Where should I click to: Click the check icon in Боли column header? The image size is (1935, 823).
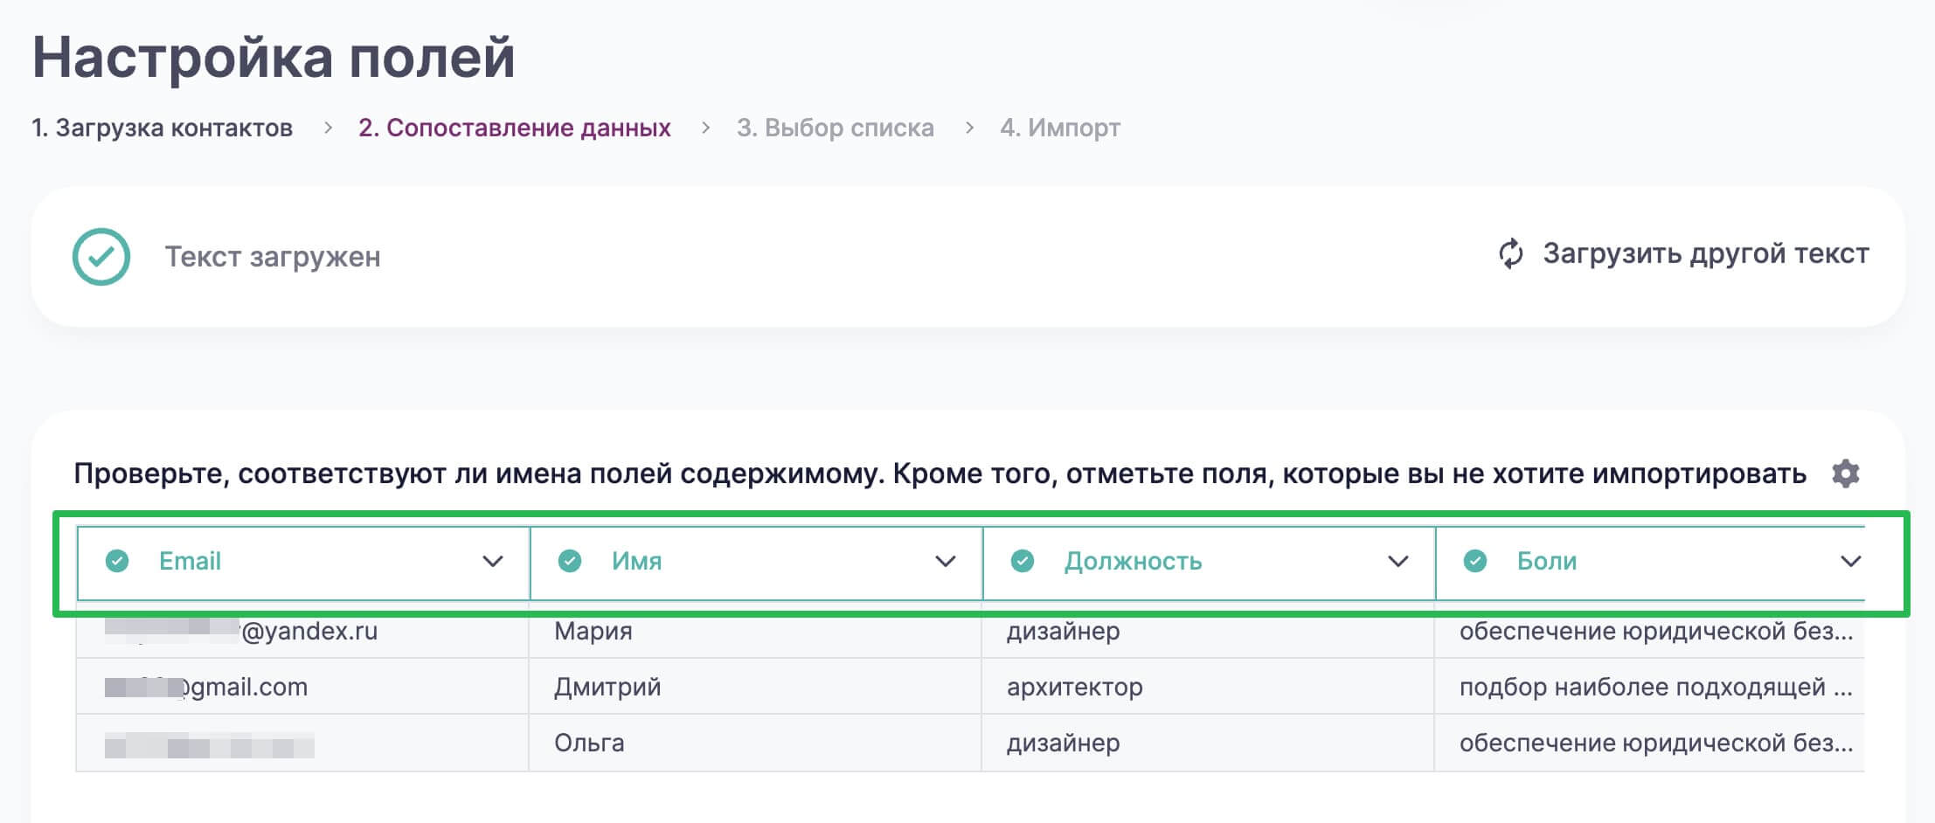coord(1475,561)
